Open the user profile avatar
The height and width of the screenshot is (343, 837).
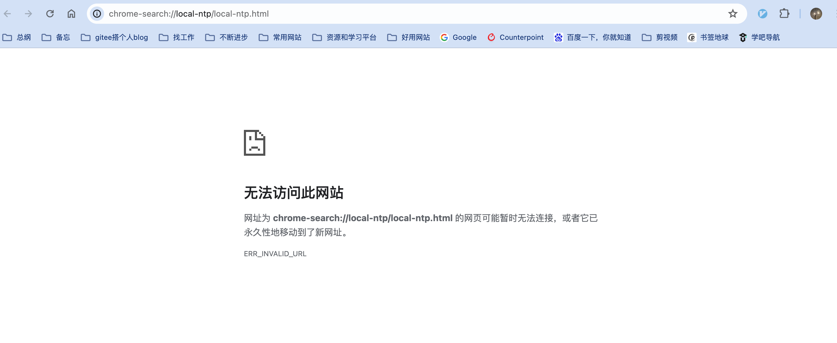tap(816, 14)
